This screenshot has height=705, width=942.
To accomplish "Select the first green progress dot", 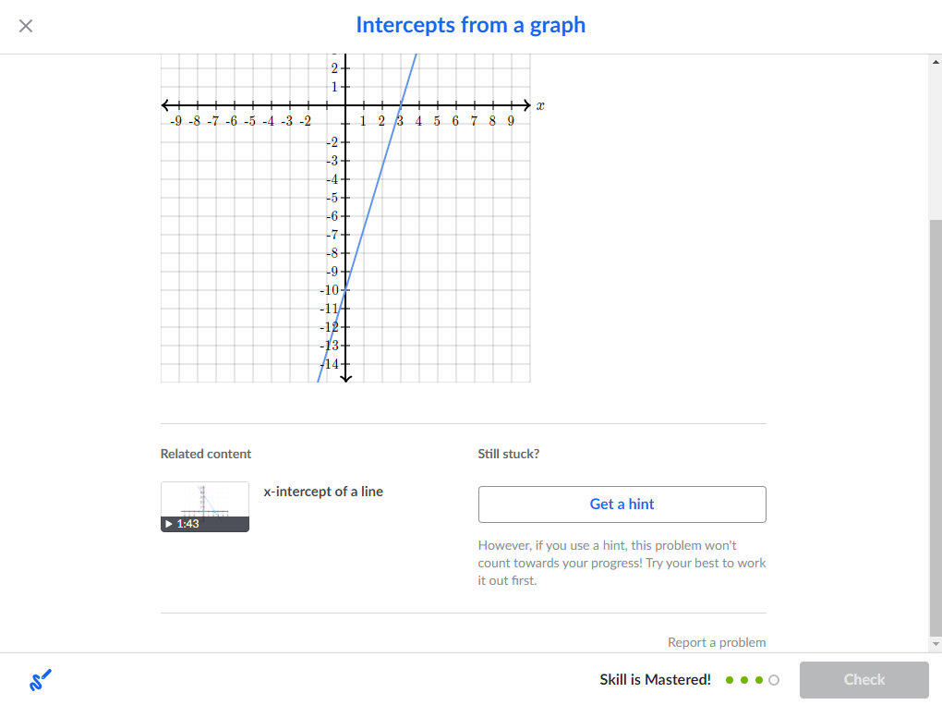I will coord(730,680).
